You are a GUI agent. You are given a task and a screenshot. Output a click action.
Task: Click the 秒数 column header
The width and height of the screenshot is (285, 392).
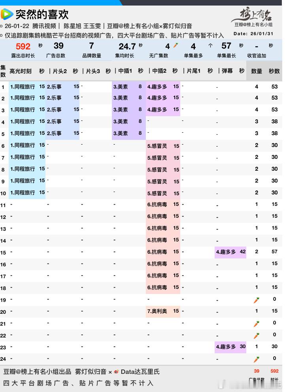[x=274, y=71]
